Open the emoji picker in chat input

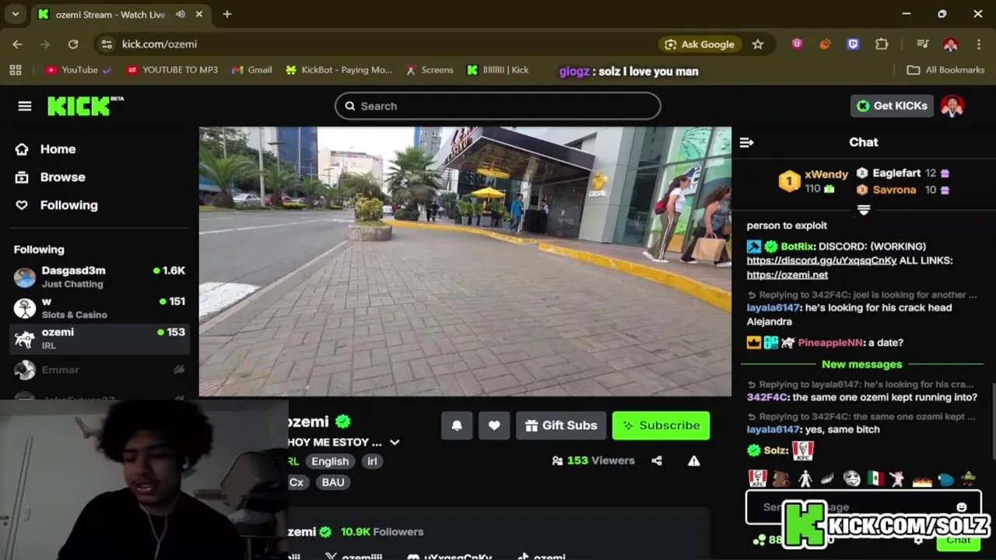click(x=962, y=507)
